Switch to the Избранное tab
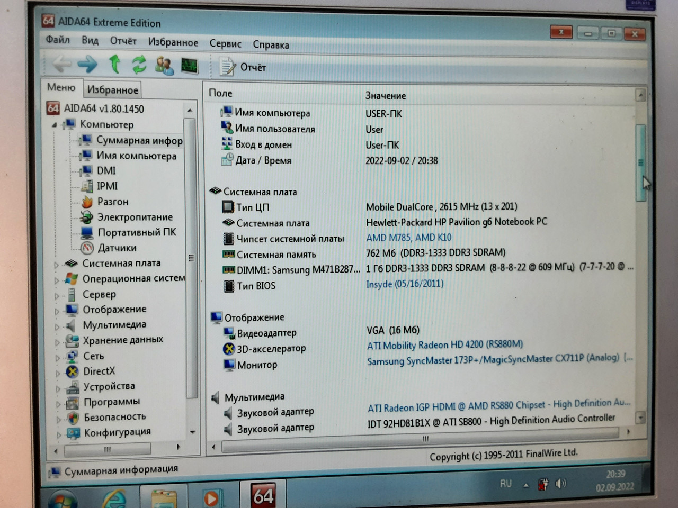 pos(112,89)
